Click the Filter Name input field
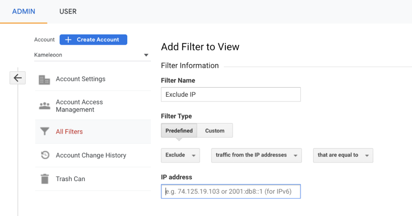Image resolution: width=412 pixels, height=216 pixels. click(231, 94)
